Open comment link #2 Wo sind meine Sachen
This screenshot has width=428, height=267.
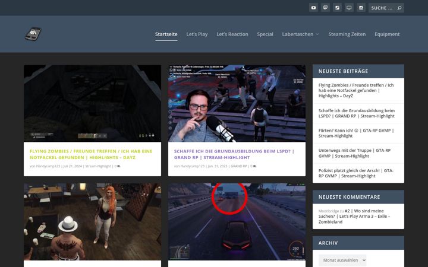354,217
